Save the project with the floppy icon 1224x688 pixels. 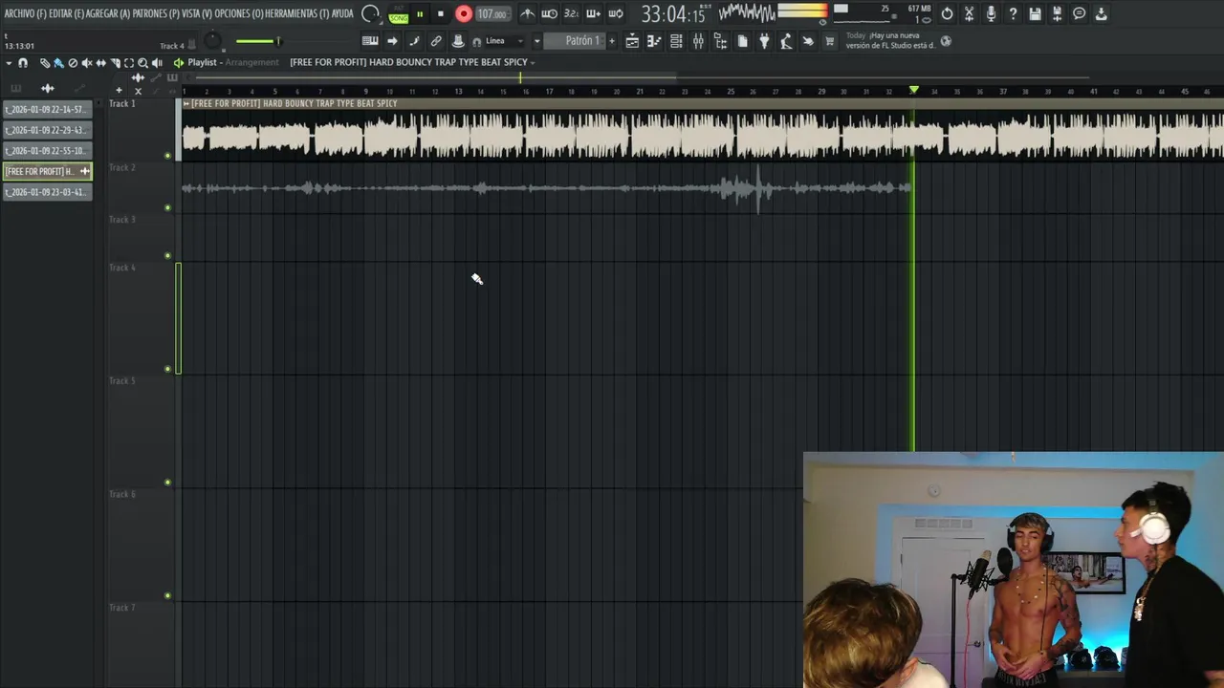[x=1035, y=14]
